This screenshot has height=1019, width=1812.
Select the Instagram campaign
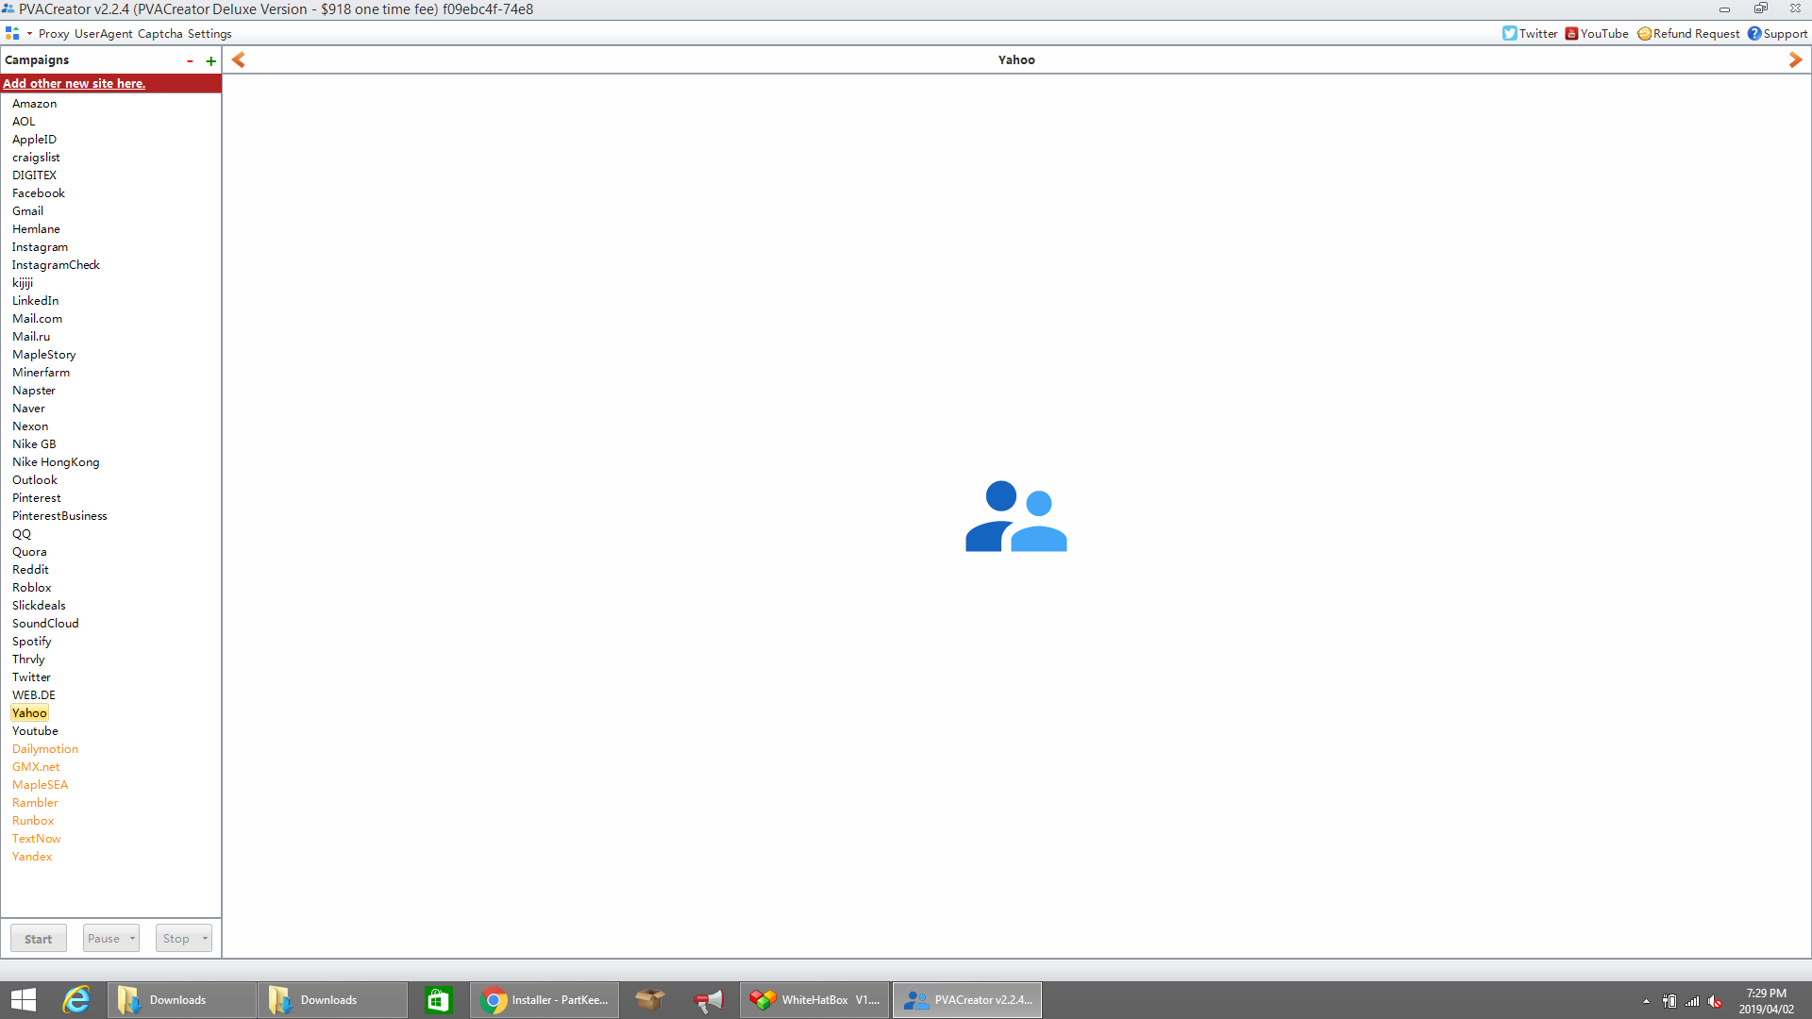tap(40, 246)
